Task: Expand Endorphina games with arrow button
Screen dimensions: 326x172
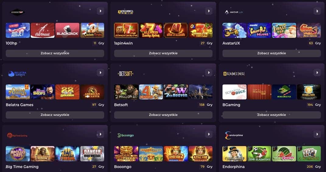Action: [317, 134]
